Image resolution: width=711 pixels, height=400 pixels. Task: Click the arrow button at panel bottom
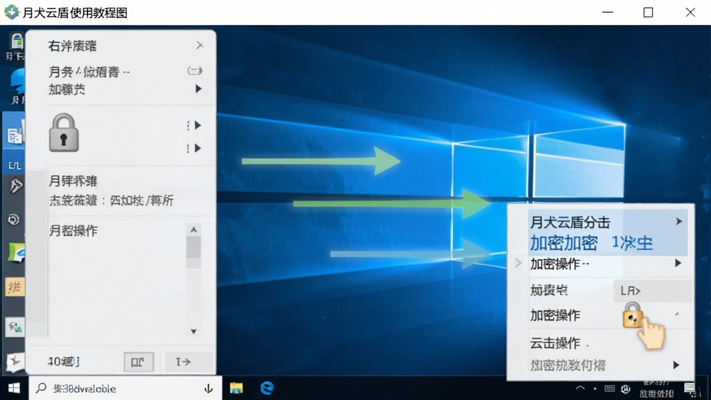188,362
